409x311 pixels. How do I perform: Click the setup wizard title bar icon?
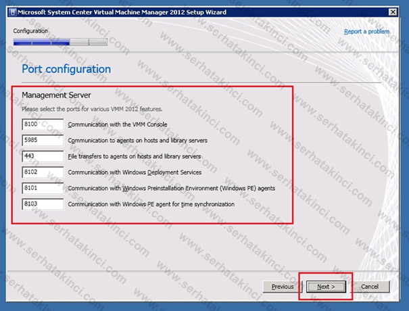(x=12, y=12)
